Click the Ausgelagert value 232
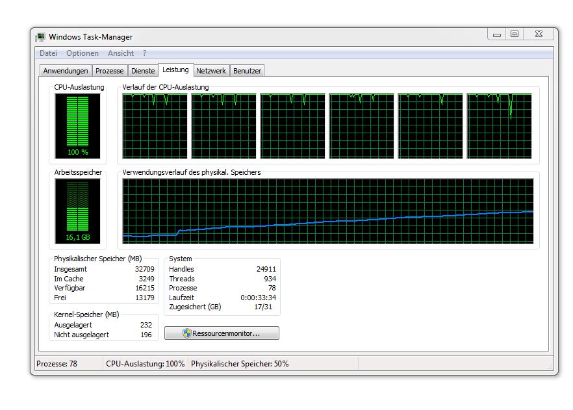The image size is (573, 410). coord(146,325)
